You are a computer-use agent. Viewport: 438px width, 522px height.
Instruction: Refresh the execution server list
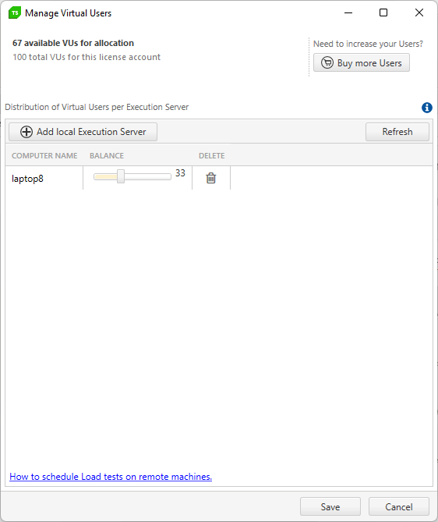click(x=397, y=132)
